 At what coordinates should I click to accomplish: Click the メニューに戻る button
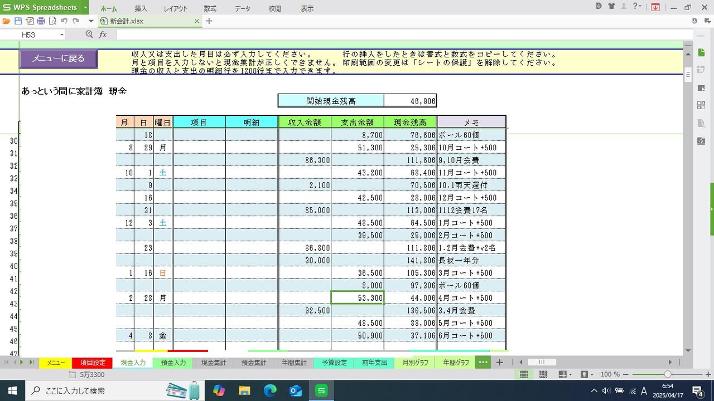[59, 58]
